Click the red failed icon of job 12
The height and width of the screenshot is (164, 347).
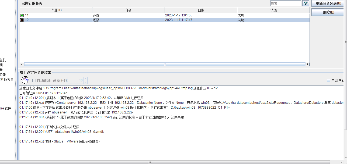pyautogui.click(x=22, y=20)
